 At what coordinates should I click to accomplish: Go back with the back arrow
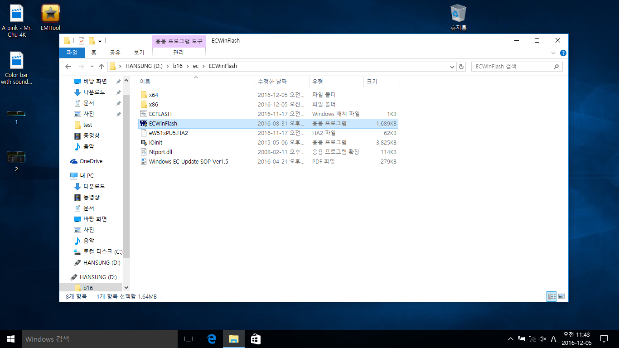click(x=68, y=66)
